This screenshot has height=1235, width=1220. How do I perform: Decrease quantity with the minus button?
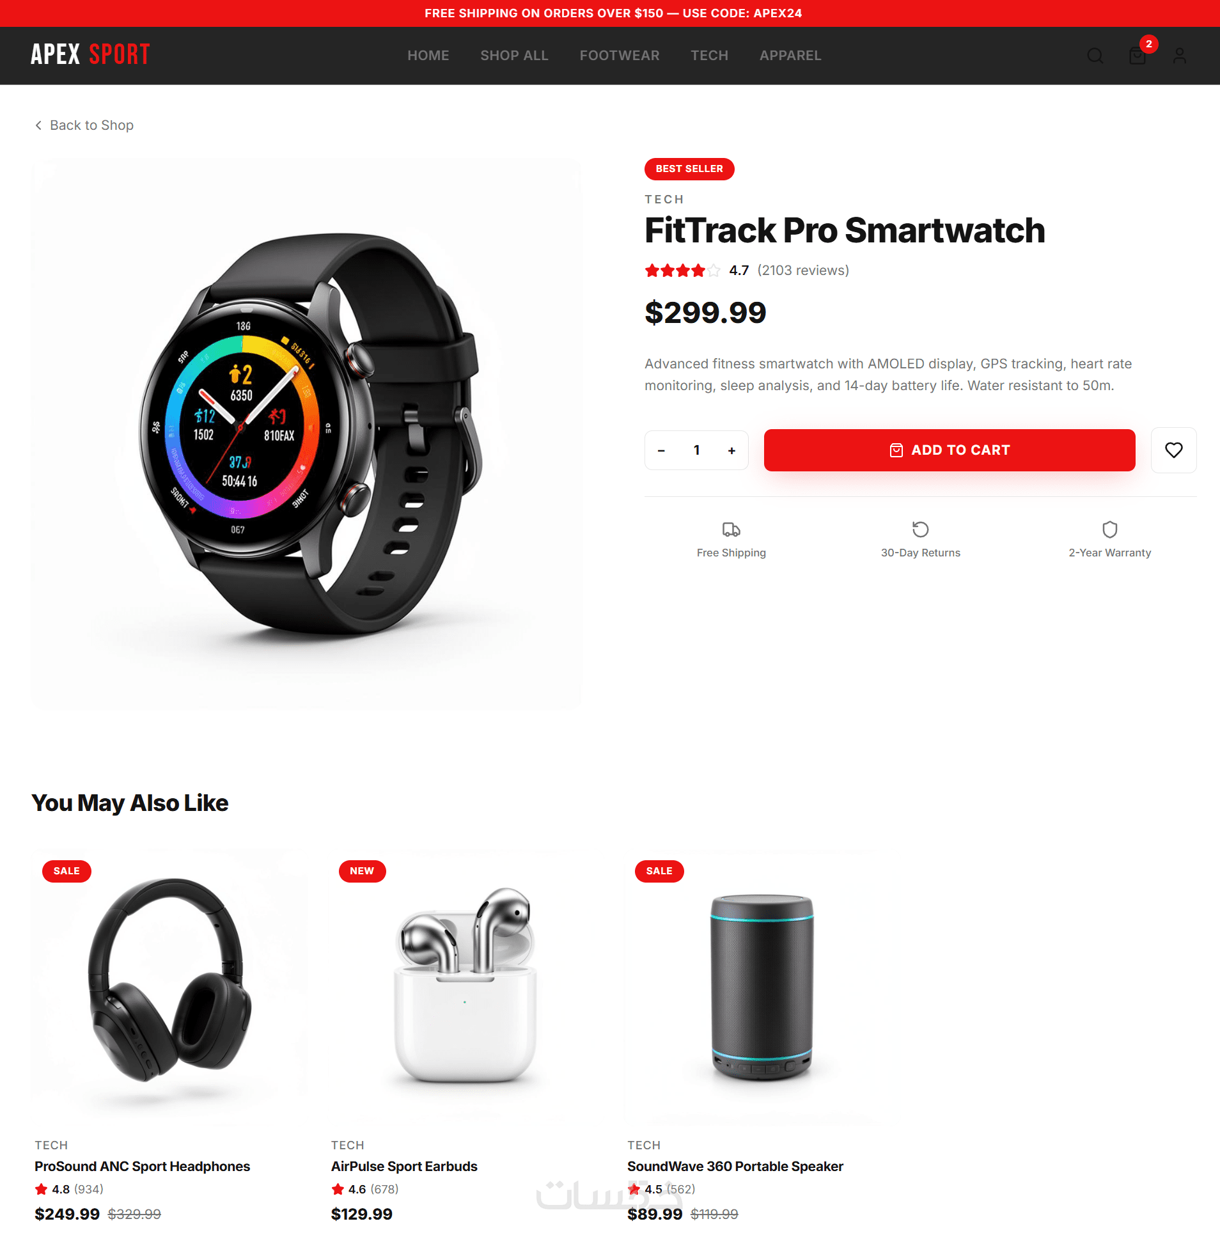pyautogui.click(x=662, y=451)
